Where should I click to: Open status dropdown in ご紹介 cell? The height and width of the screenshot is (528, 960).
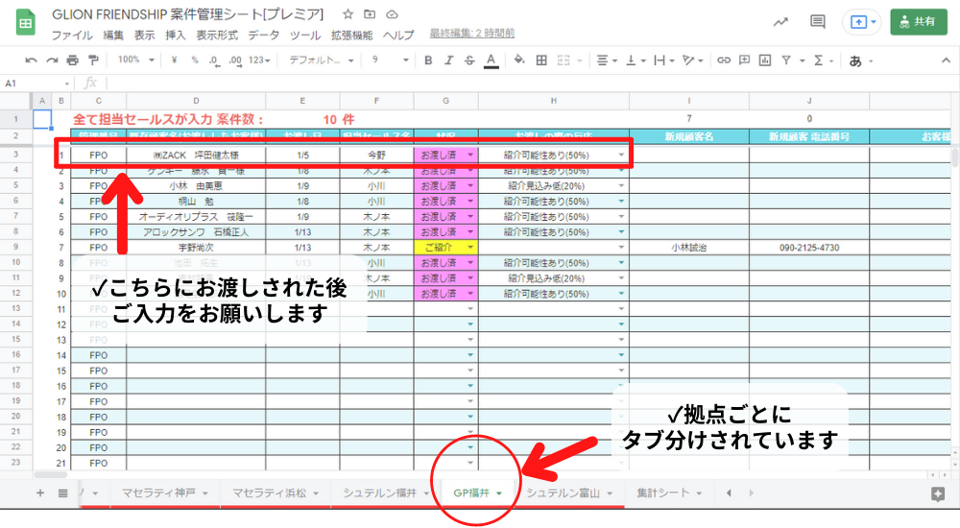(470, 247)
